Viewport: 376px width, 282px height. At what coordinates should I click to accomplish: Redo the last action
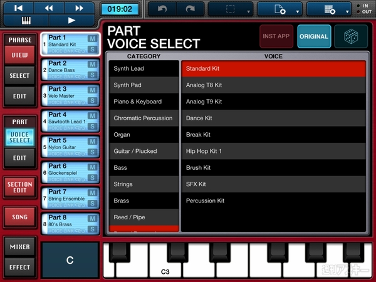point(191,9)
